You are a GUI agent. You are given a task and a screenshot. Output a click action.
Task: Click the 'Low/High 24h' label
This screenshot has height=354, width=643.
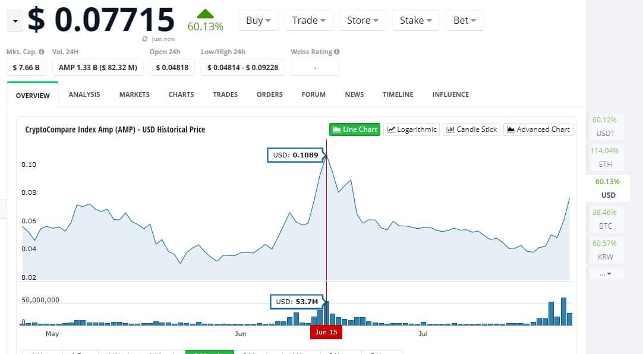223,52
